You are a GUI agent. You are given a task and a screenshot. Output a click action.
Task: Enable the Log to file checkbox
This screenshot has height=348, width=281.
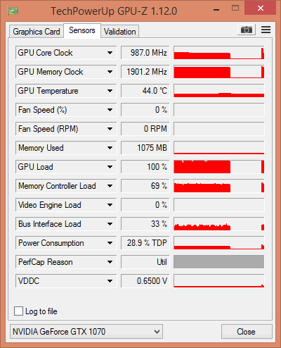tap(18, 311)
